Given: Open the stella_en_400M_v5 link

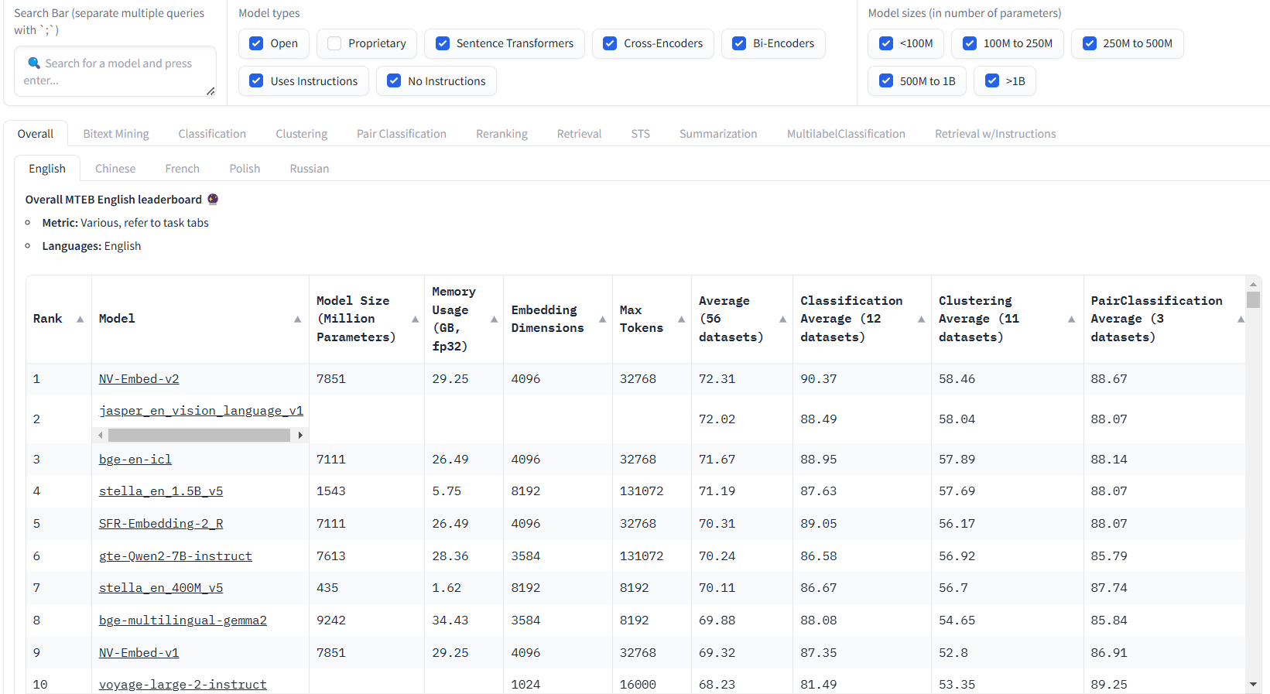Looking at the screenshot, I should tap(161, 588).
